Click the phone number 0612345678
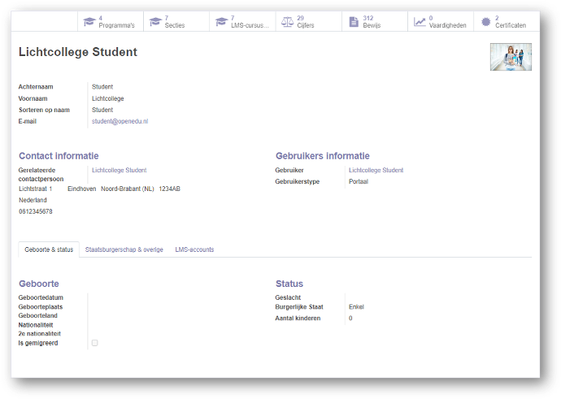The width and height of the screenshot is (561, 399). point(36,211)
